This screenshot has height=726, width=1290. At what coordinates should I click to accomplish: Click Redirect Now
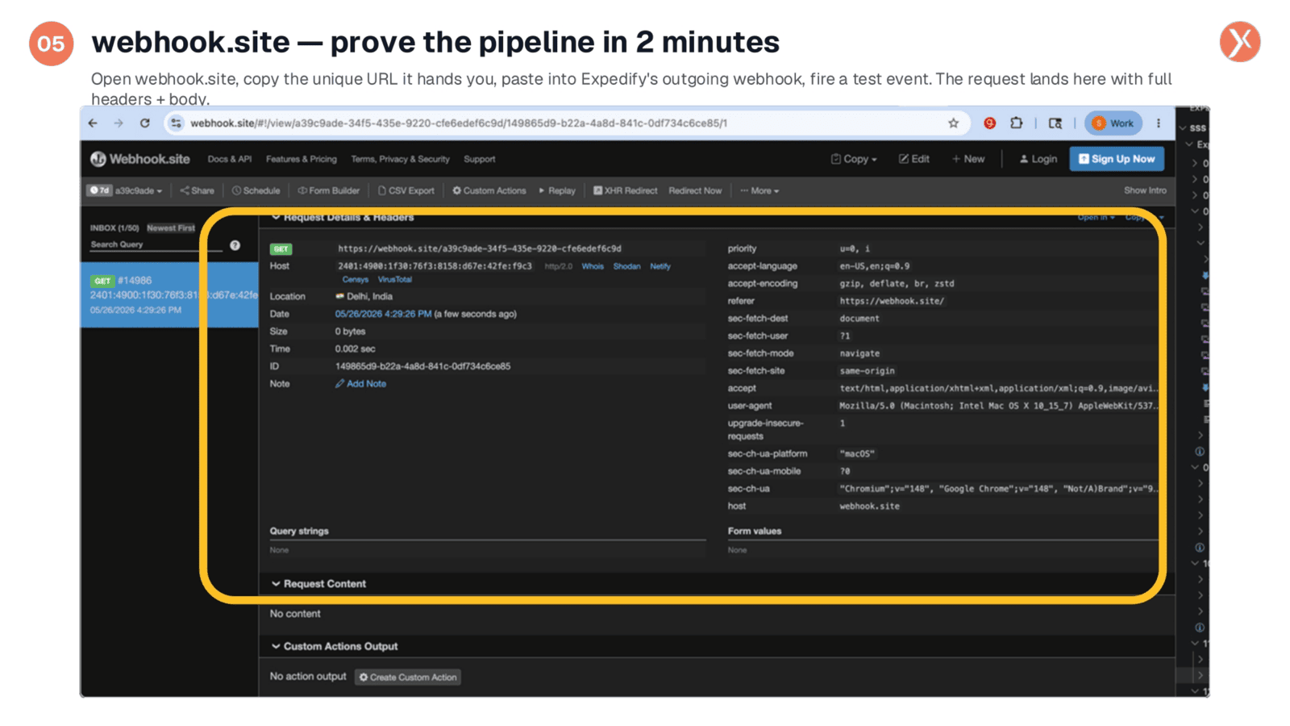(695, 190)
